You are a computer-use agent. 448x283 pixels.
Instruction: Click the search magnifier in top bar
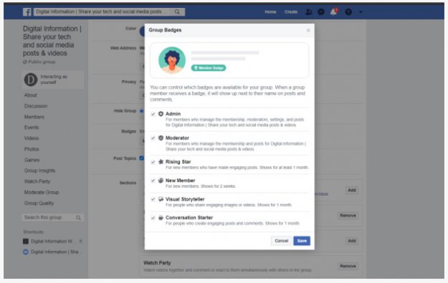coord(177,11)
